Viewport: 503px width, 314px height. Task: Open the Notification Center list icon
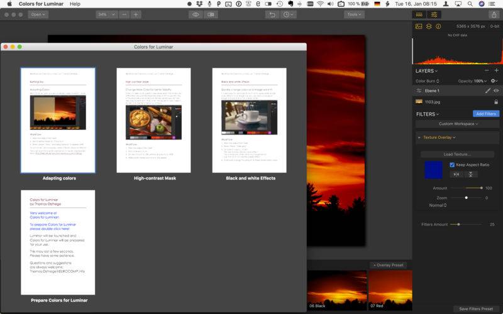tap(492, 4)
